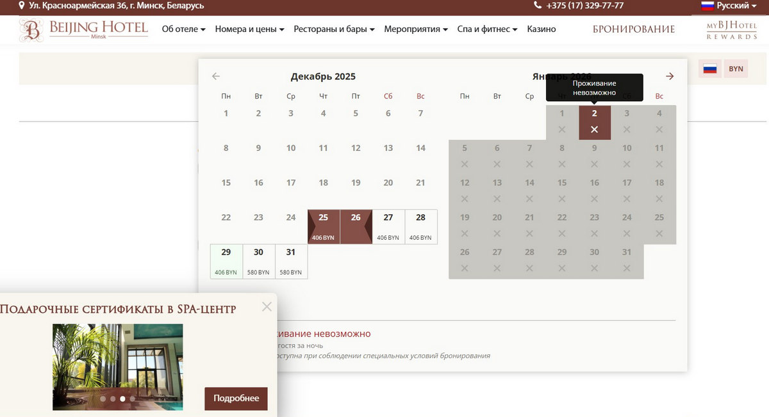Click the SPA center pool image
The width and height of the screenshot is (769, 417).
[x=117, y=366]
